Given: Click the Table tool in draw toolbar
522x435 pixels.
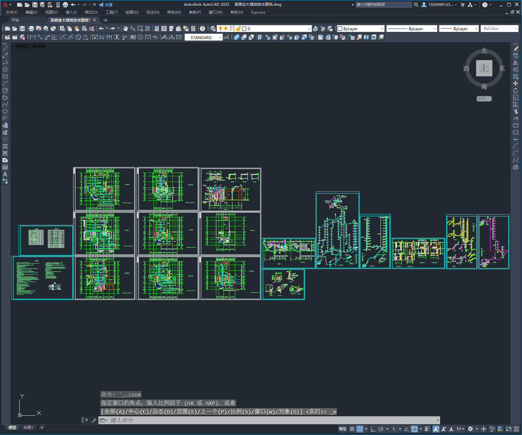Looking at the screenshot, I should (x=5, y=167).
